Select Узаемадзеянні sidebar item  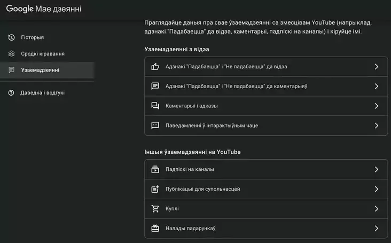[x=40, y=70]
